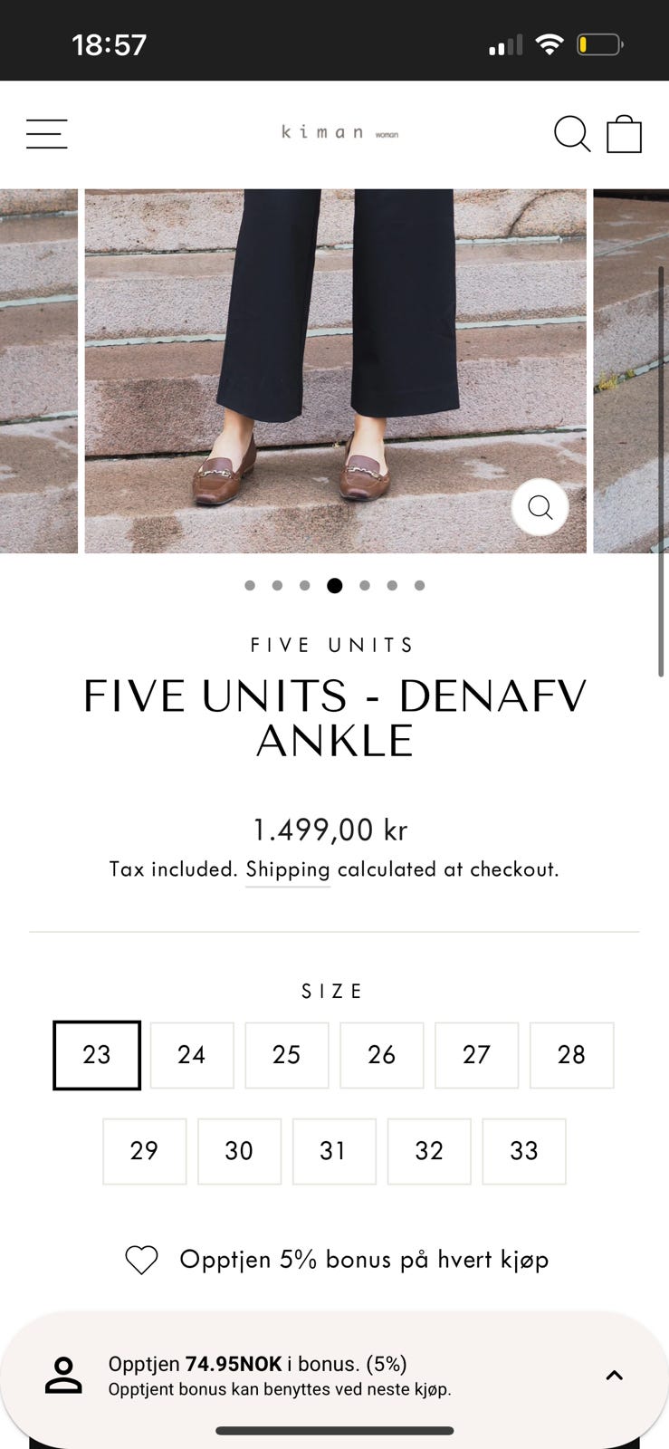Select size 26
The width and height of the screenshot is (669, 1449).
click(381, 1055)
